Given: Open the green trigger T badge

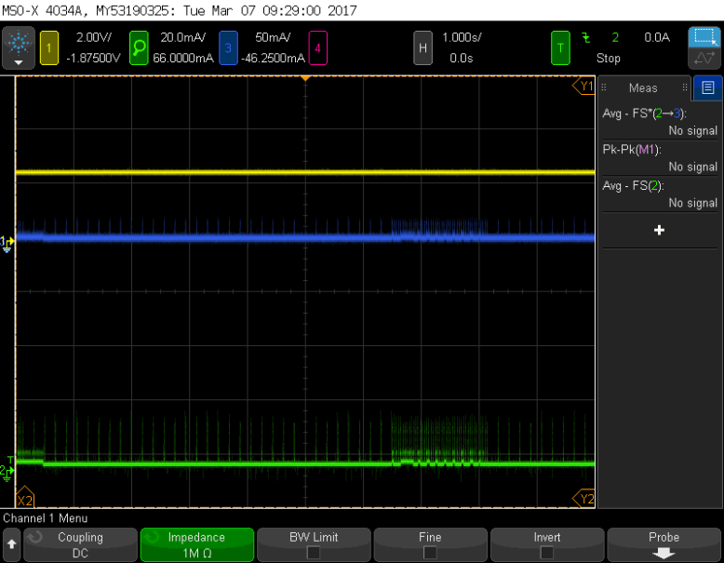Looking at the screenshot, I should point(560,47).
